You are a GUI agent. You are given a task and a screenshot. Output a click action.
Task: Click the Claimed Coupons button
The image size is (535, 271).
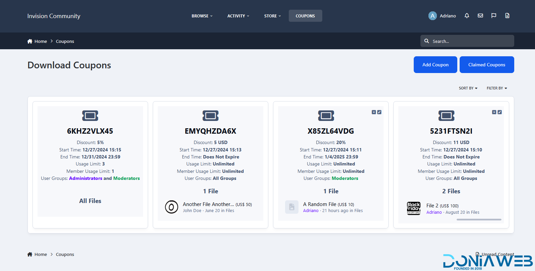pyautogui.click(x=486, y=65)
